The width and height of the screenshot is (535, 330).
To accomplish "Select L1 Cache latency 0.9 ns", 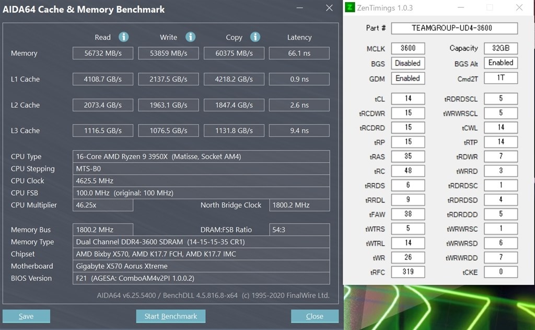I will pos(299,79).
